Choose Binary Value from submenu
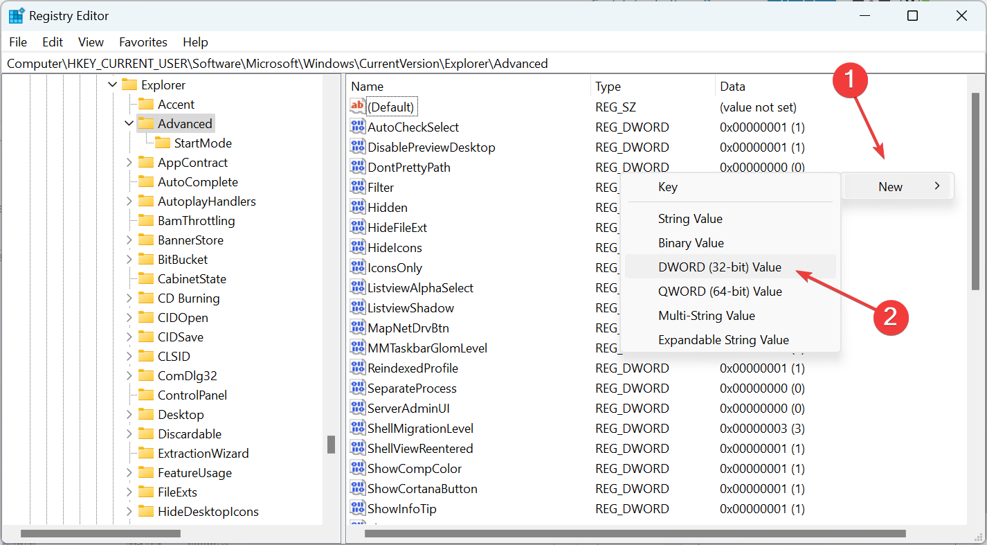The height and width of the screenshot is (545, 987). [730, 242]
